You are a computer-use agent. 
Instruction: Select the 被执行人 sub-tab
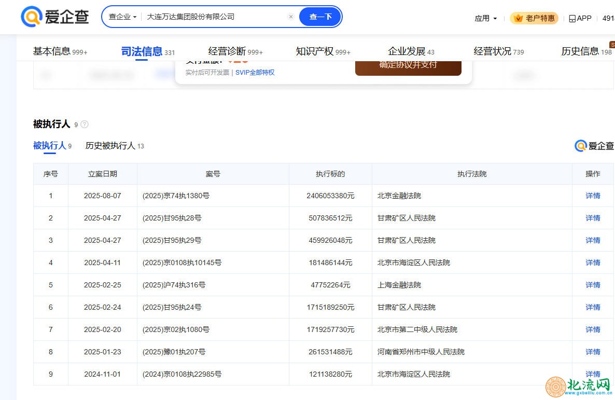pos(52,146)
